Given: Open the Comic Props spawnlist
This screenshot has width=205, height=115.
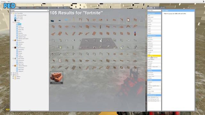Looking at the screenshot, I should pyautogui.click(x=20, y=17).
